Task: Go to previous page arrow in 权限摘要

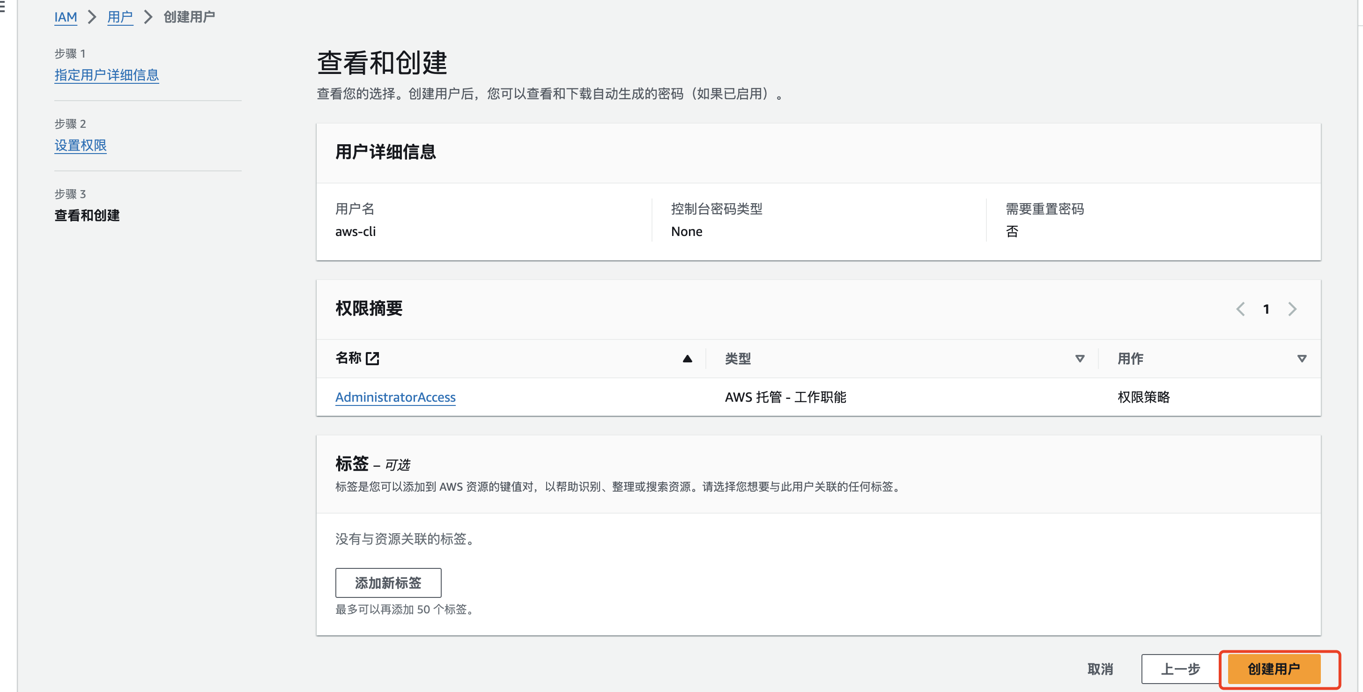Action: (1240, 309)
